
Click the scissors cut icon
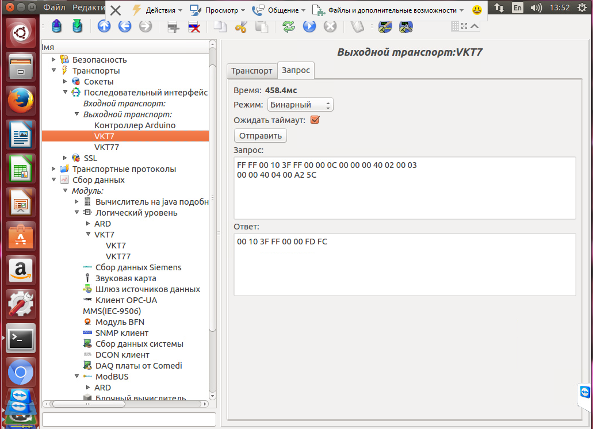(x=241, y=26)
